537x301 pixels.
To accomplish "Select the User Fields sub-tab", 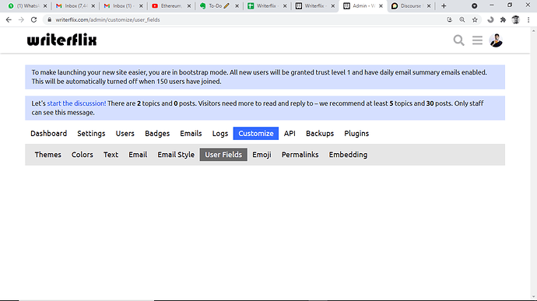I will coord(223,155).
